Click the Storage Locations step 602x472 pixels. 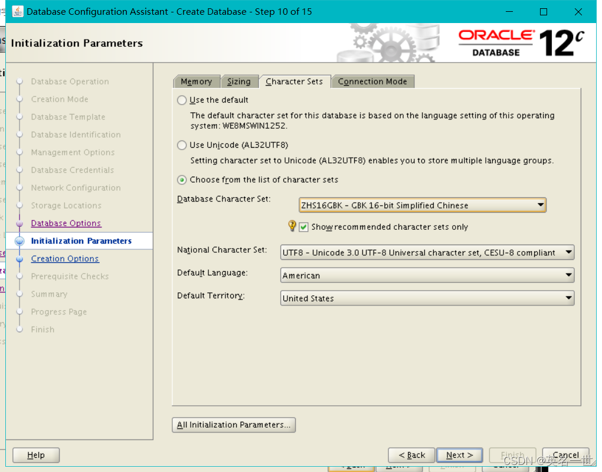coord(66,205)
